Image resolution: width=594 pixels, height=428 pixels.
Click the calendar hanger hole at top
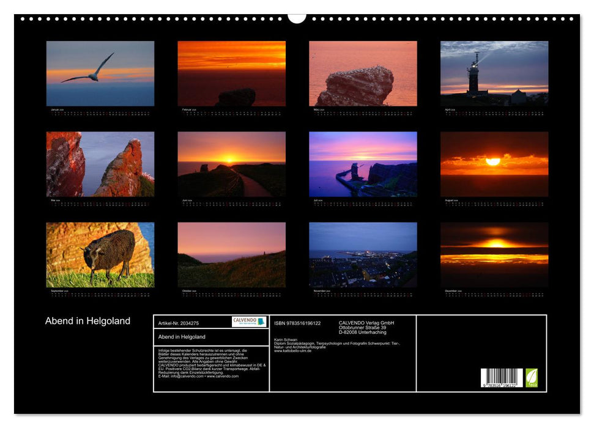297,18
